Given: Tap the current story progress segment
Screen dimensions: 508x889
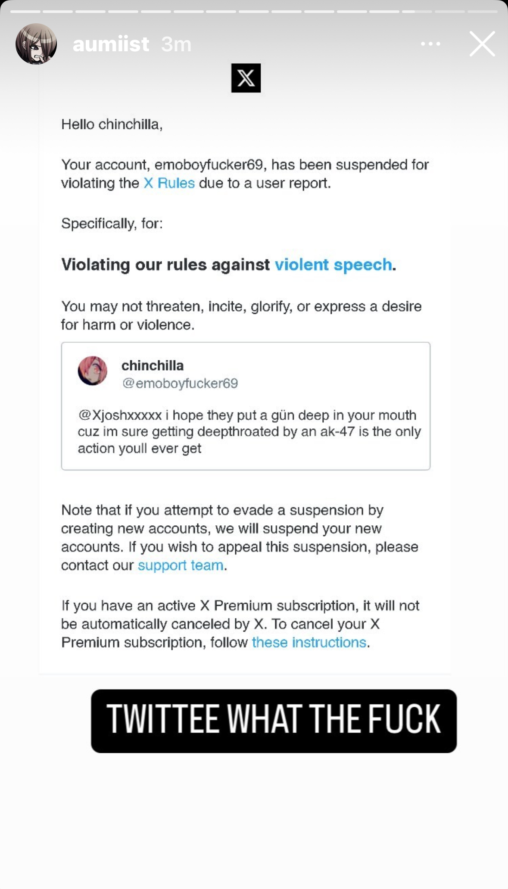Looking at the screenshot, I should (417, 12).
